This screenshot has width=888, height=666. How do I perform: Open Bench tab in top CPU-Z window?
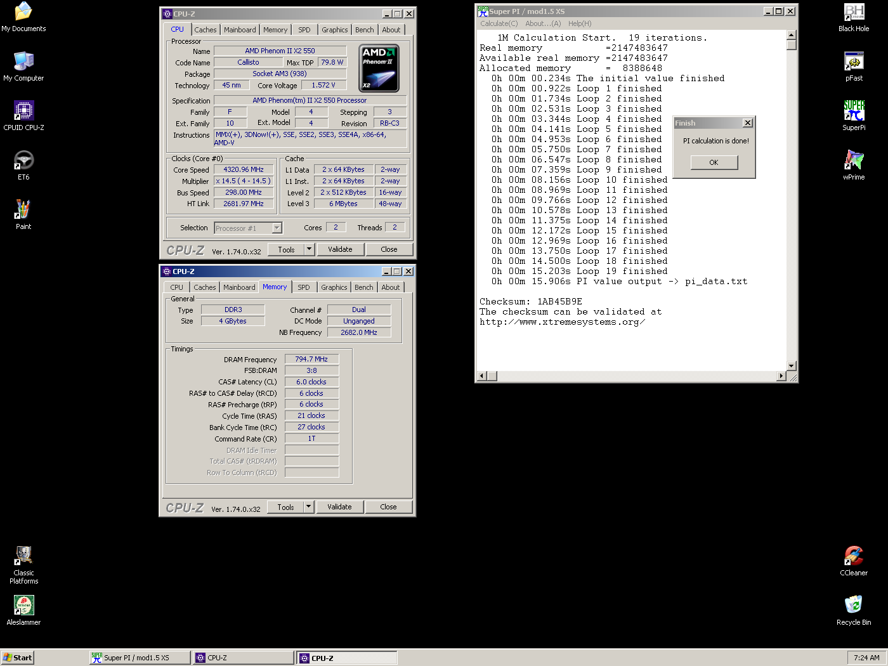(365, 30)
